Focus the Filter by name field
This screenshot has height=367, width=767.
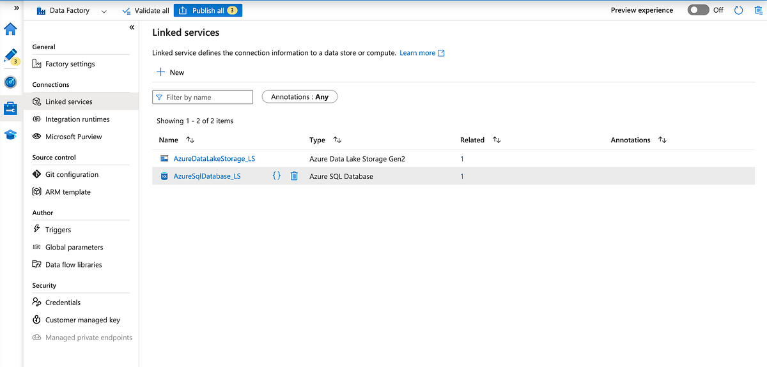(203, 97)
